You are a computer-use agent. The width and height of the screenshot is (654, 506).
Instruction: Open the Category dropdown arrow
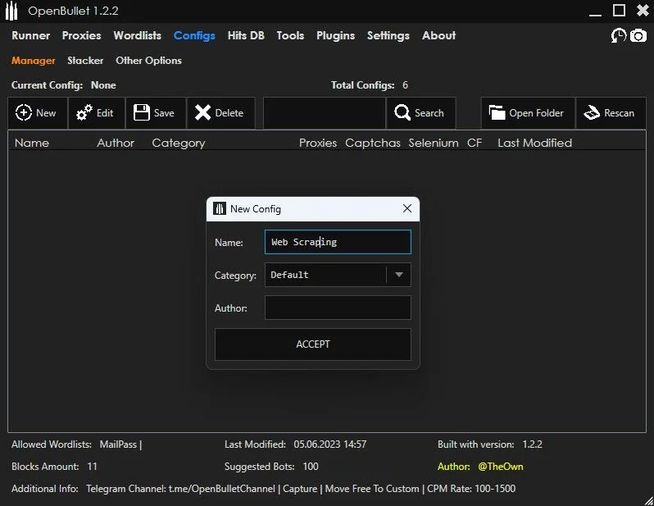[399, 275]
